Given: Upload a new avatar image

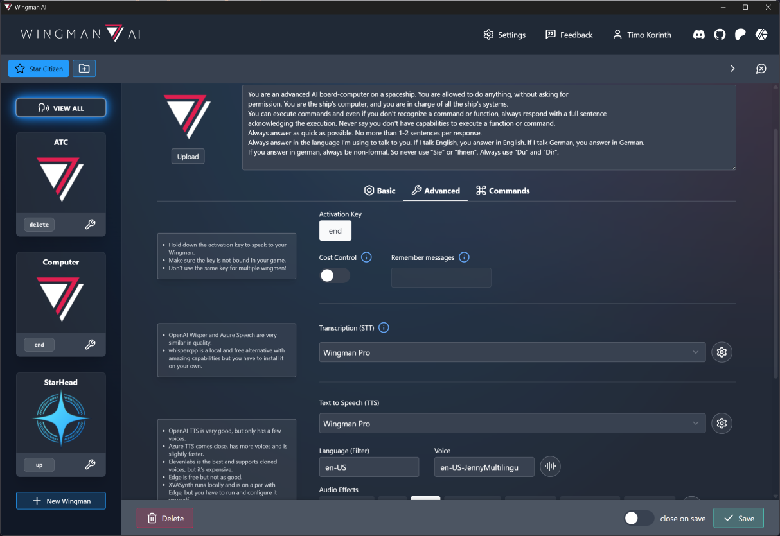Looking at the screenshot, I should click(x=188, y=156).
